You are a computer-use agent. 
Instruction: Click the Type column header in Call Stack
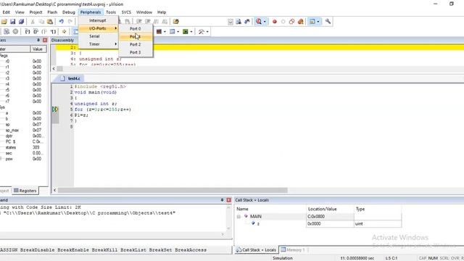click(x=378, y=209)
